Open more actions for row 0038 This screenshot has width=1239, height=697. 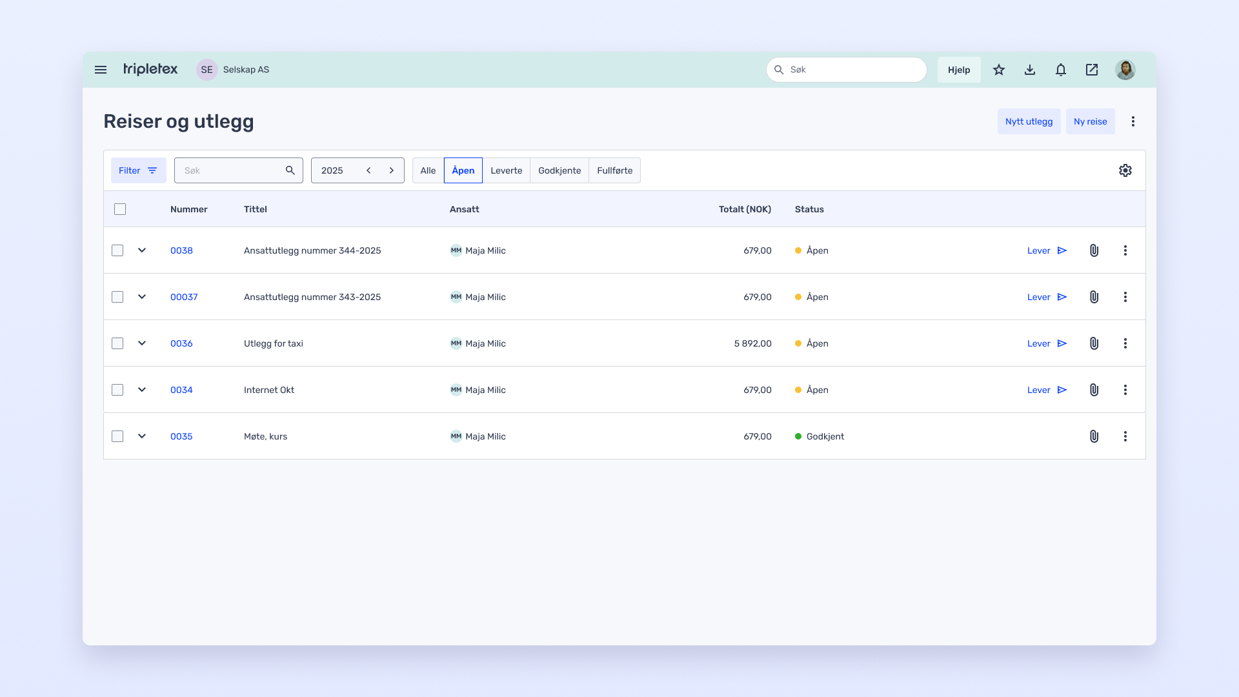[1125, 250]
